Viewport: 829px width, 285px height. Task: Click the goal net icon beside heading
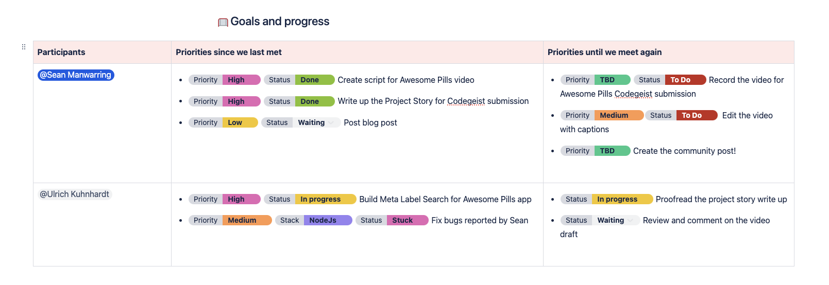click(x=223, y=22)
